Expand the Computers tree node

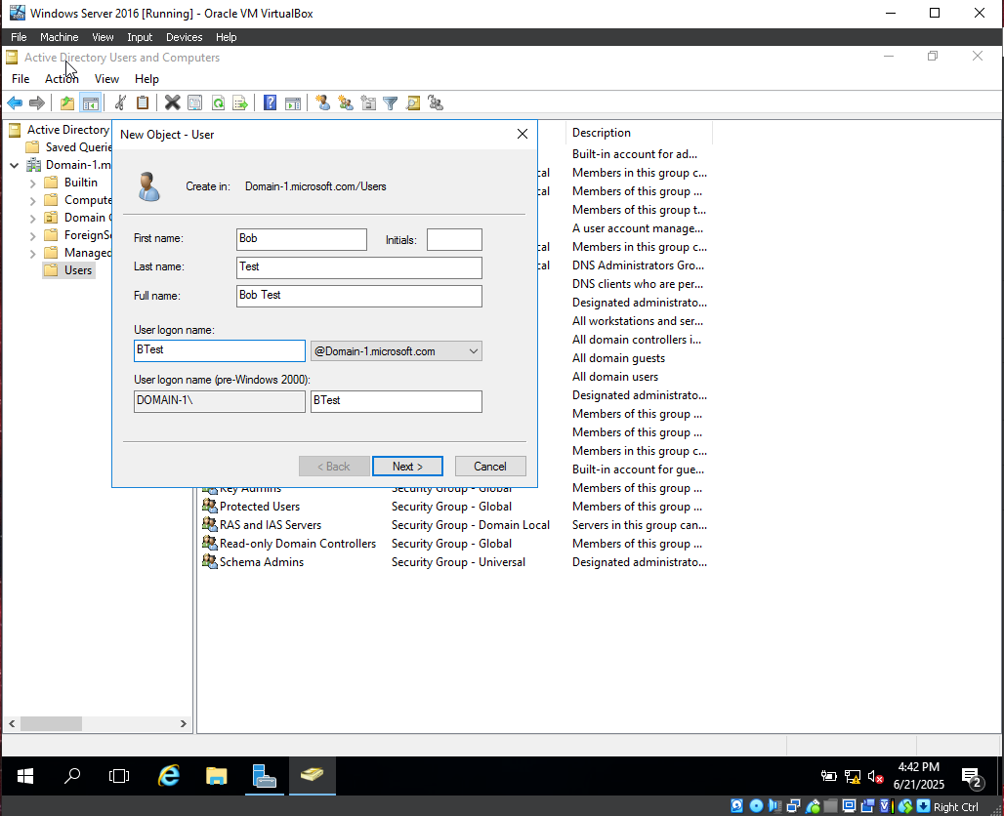click(x=32, y=201)
